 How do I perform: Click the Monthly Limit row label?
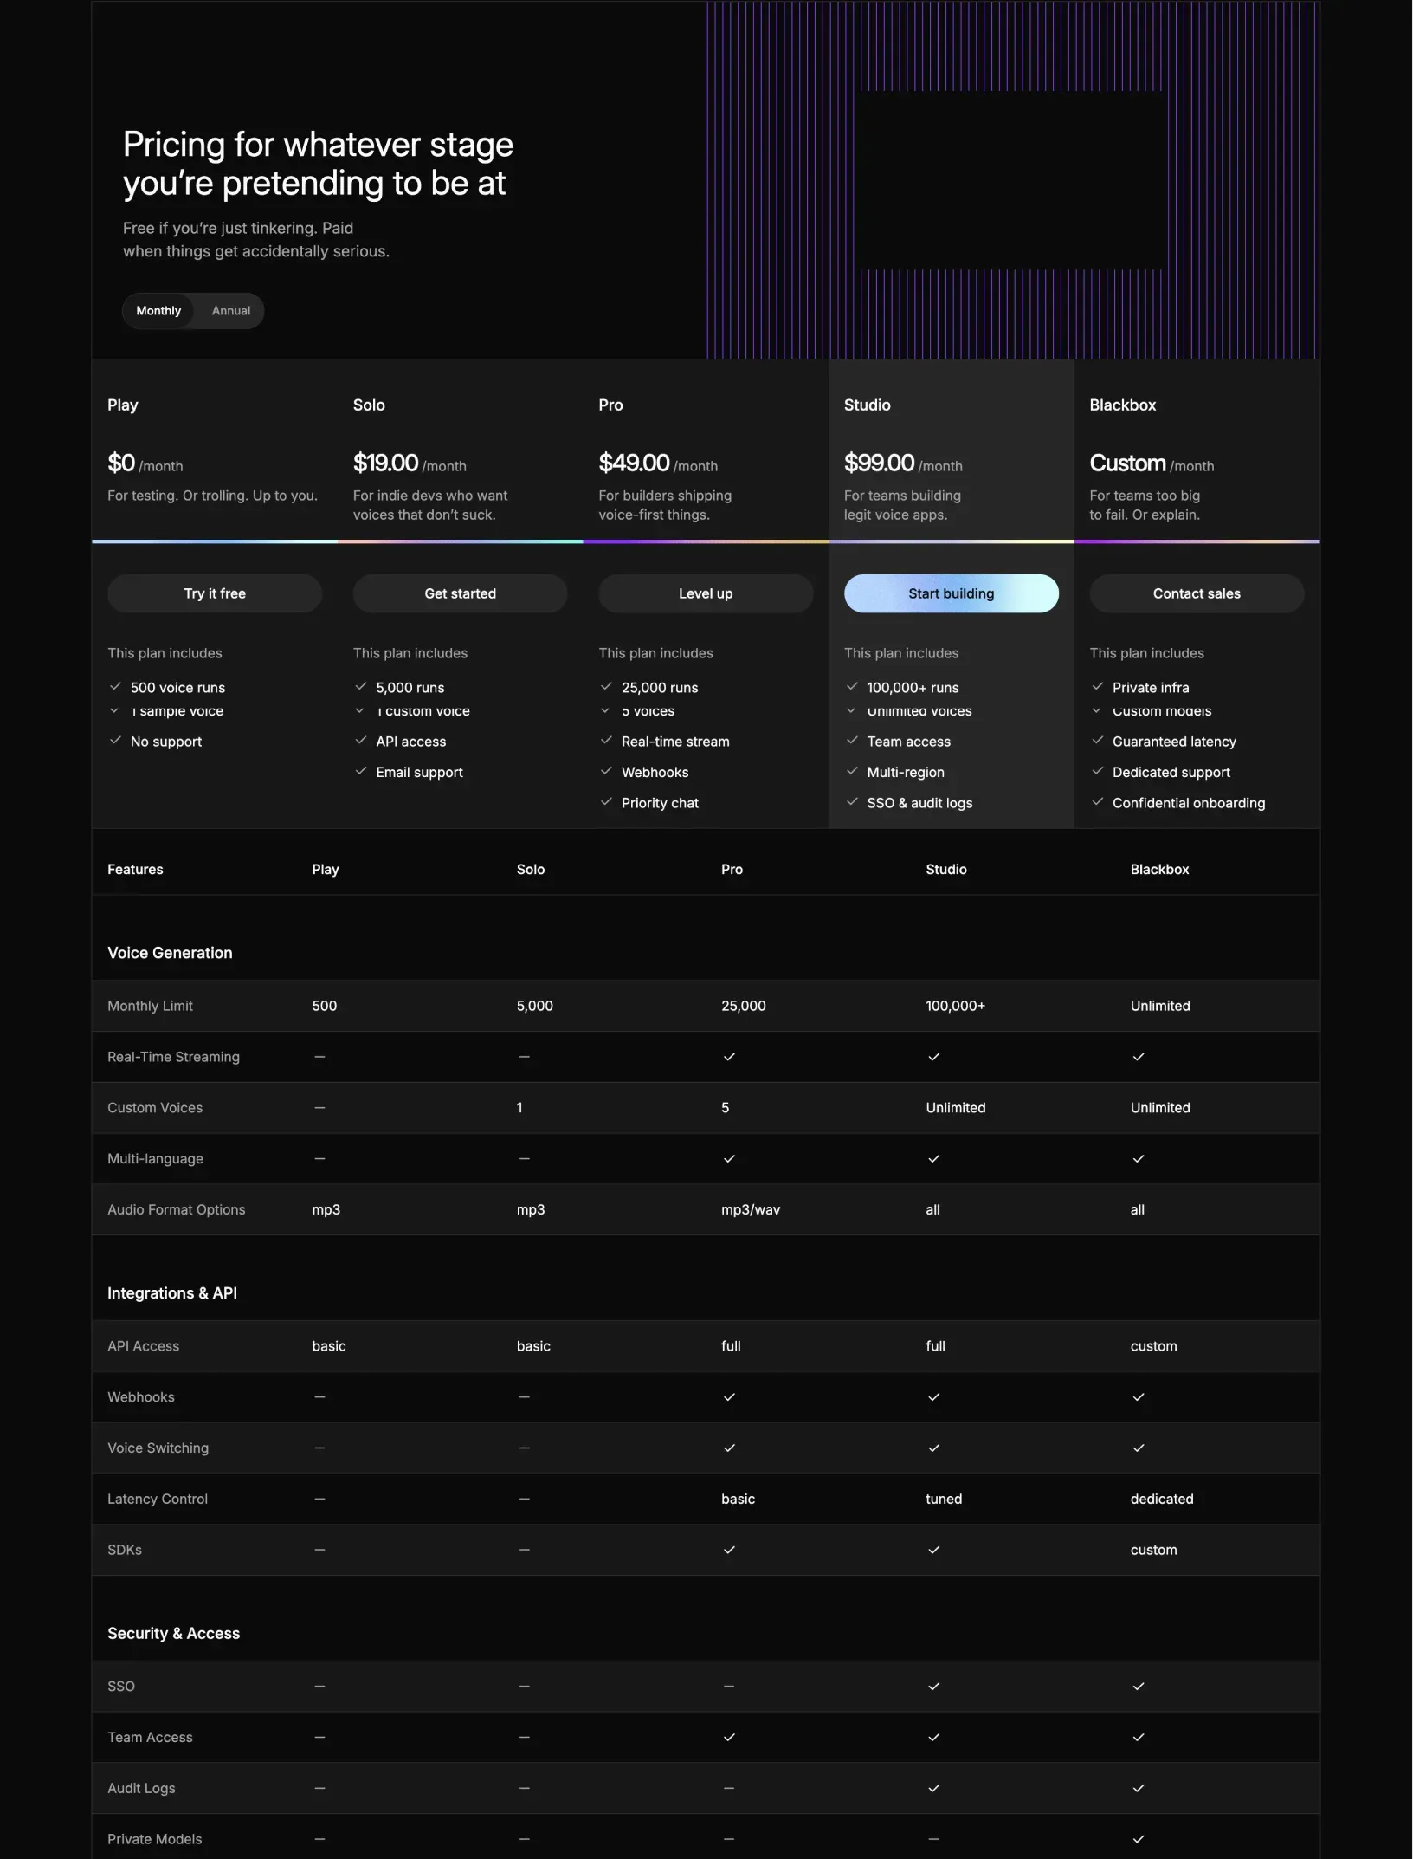[150, 1006]
